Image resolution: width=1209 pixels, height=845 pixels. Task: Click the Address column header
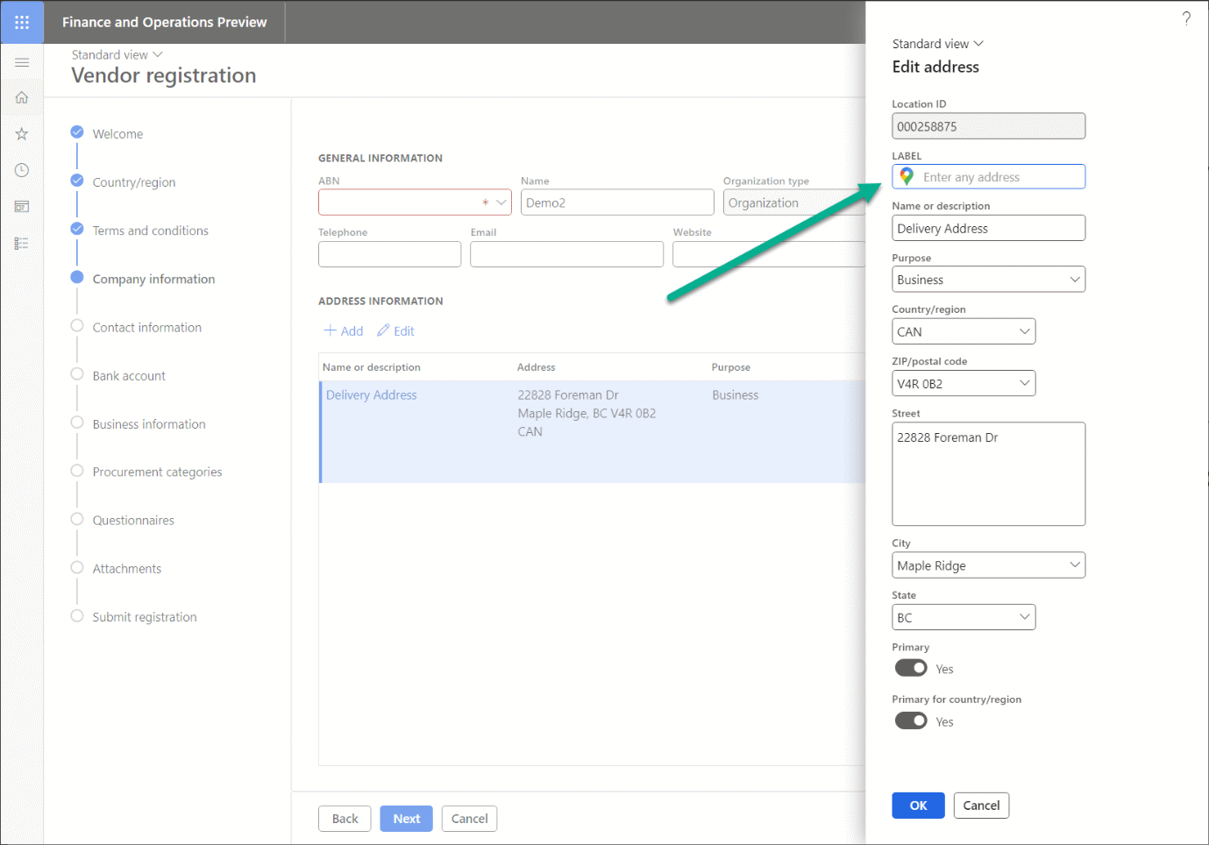click(536, 367)
